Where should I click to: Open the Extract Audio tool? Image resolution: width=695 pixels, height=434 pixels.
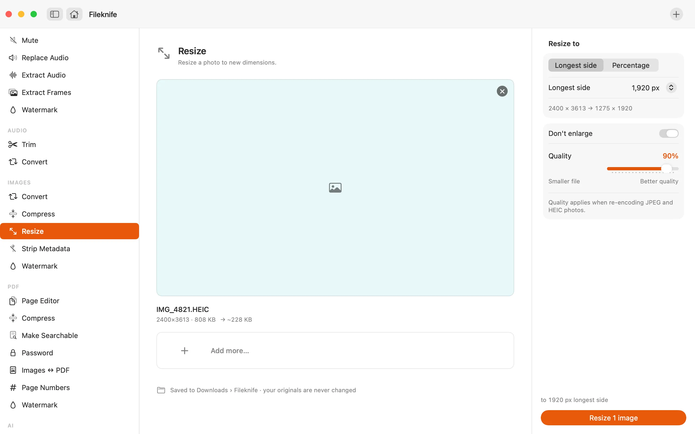69,75
